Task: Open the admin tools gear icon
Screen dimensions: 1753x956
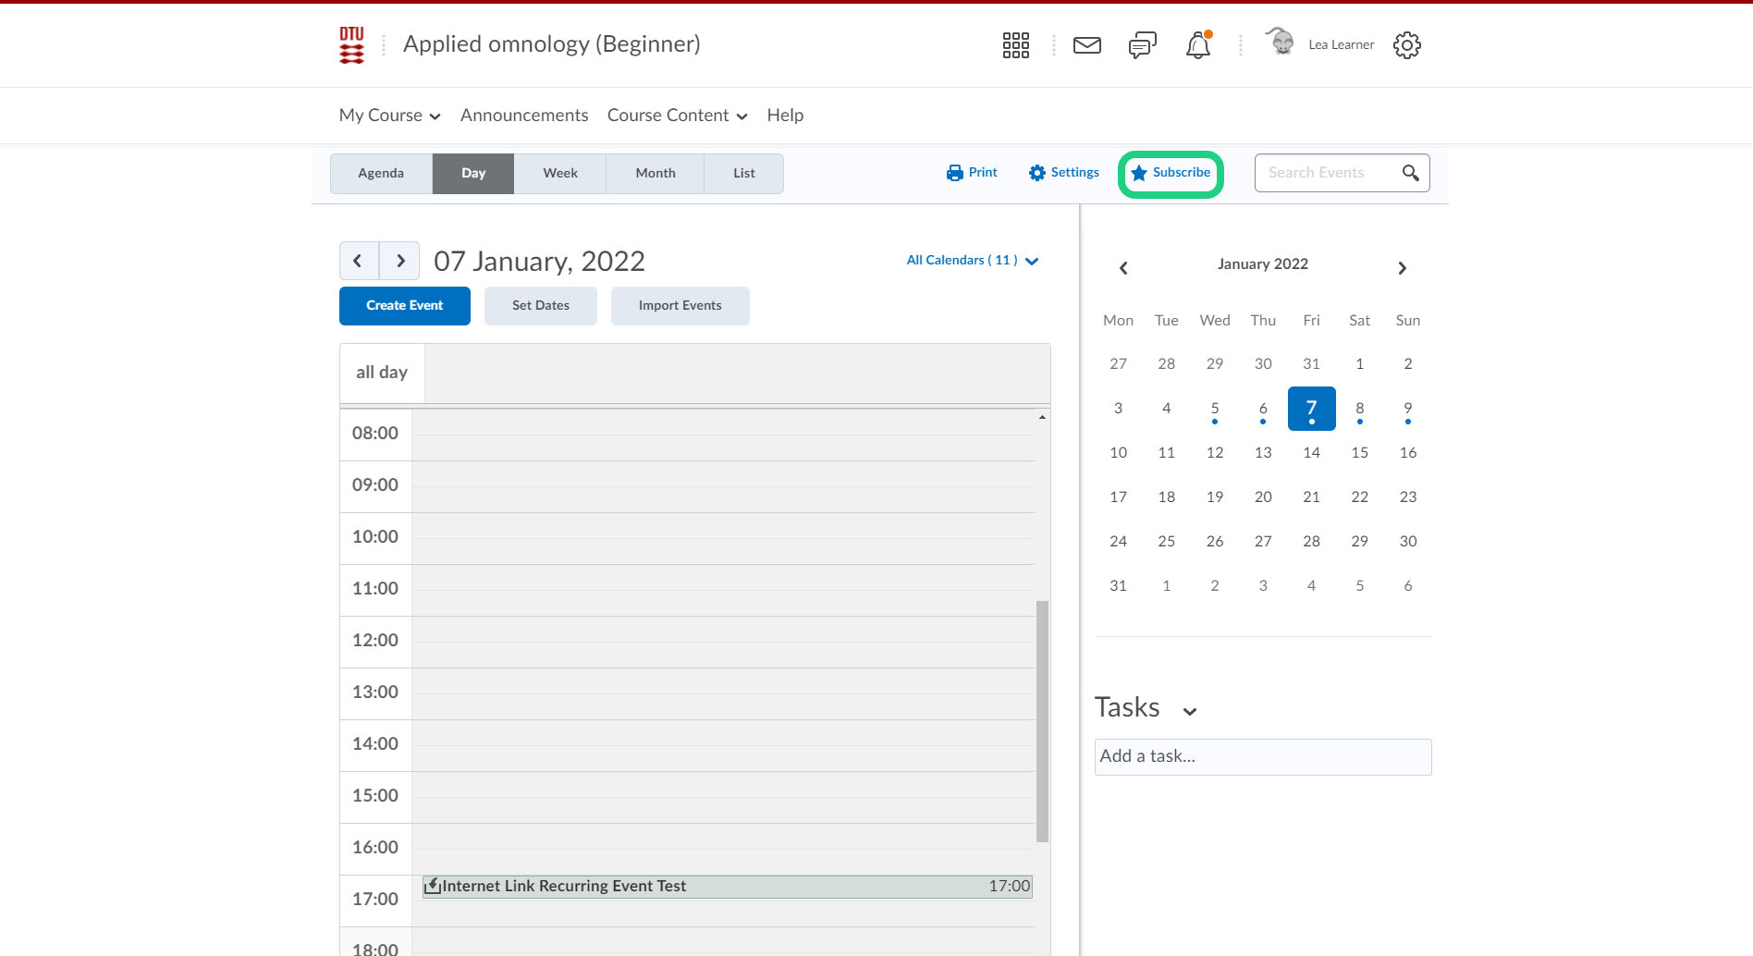Action: pos(1406,45)
